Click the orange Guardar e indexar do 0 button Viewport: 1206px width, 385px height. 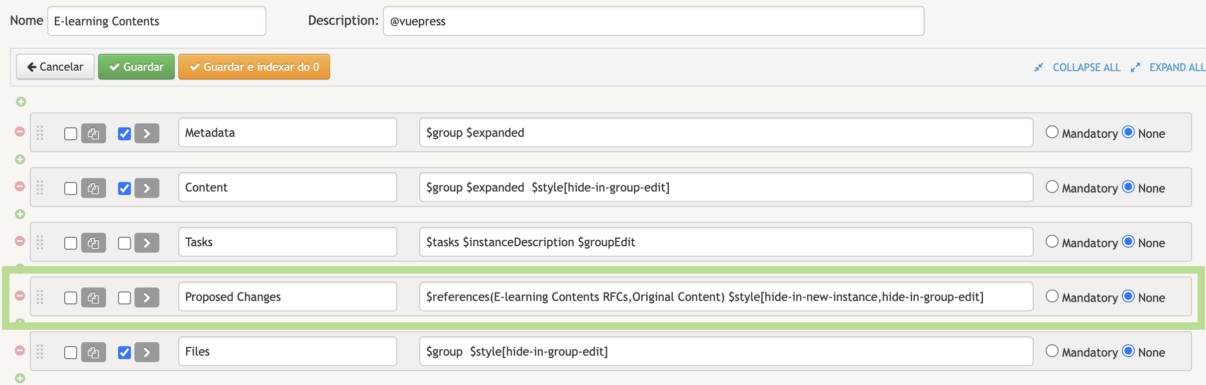click(x=254, y=67)
